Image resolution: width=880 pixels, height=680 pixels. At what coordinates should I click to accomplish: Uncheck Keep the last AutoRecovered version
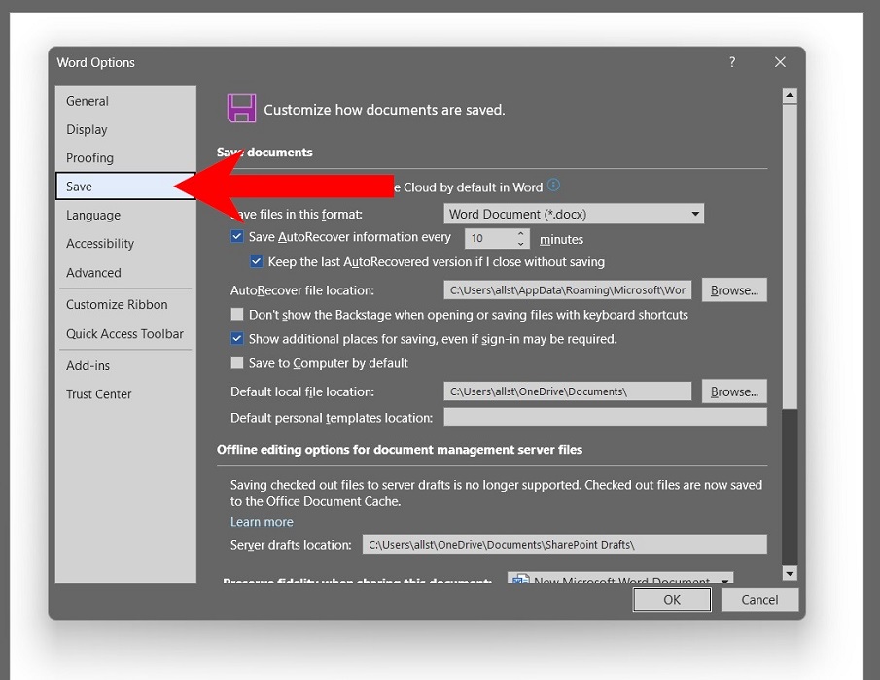pos(257,261)
